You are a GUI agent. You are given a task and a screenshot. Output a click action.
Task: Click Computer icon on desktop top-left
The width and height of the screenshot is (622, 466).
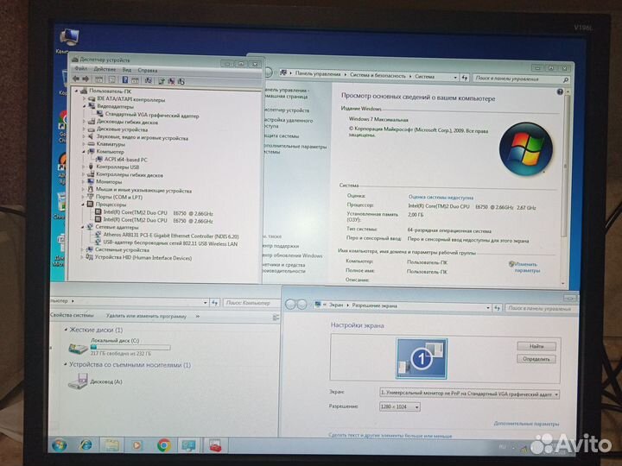click(x=69, y=39)
